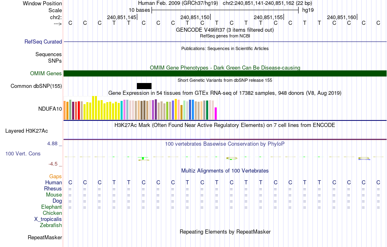Screen dimensions: 387x247
Task: Click the dark green GTEx expression bar
Action: [x=207, y=110]
